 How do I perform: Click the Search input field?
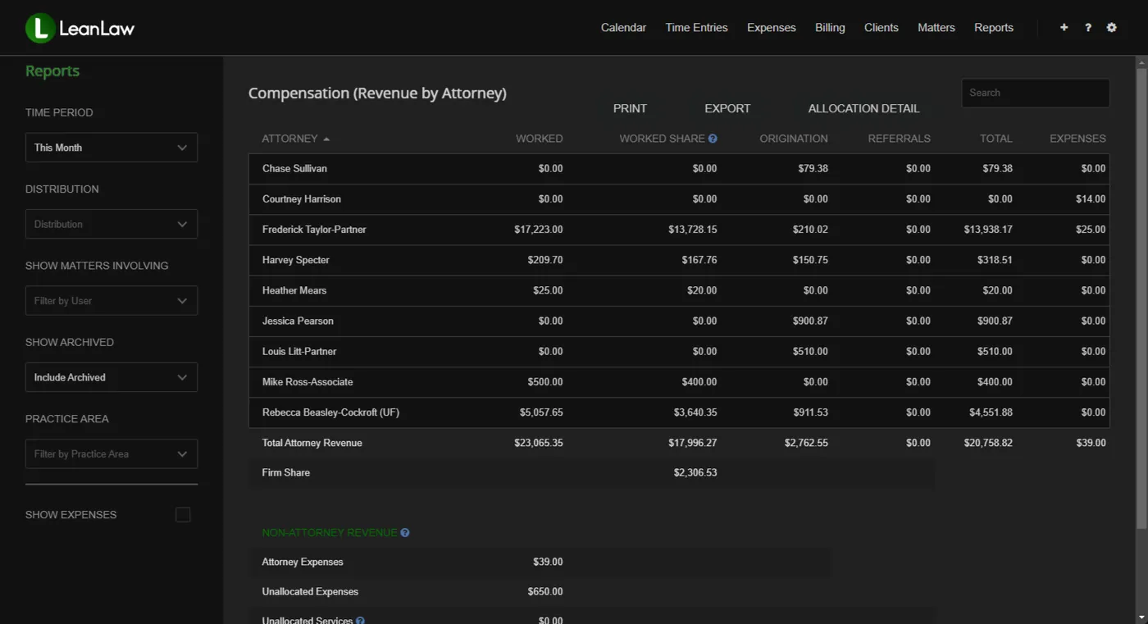click(1035, 93)
